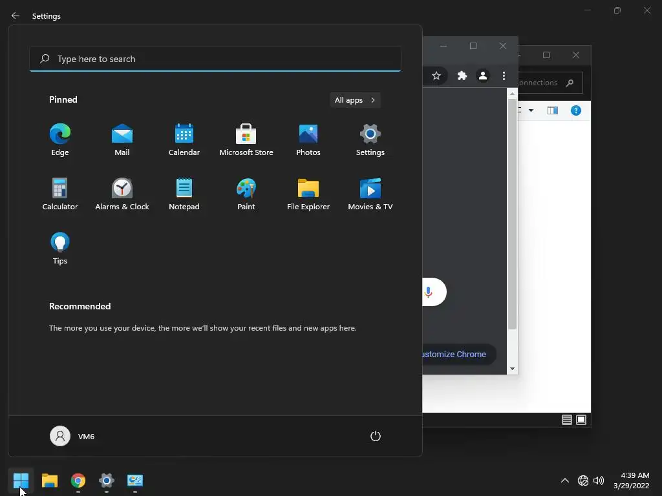
Task: Launch Notepad from Start menu
Action: pyautogui.click(x=184, y=194)
